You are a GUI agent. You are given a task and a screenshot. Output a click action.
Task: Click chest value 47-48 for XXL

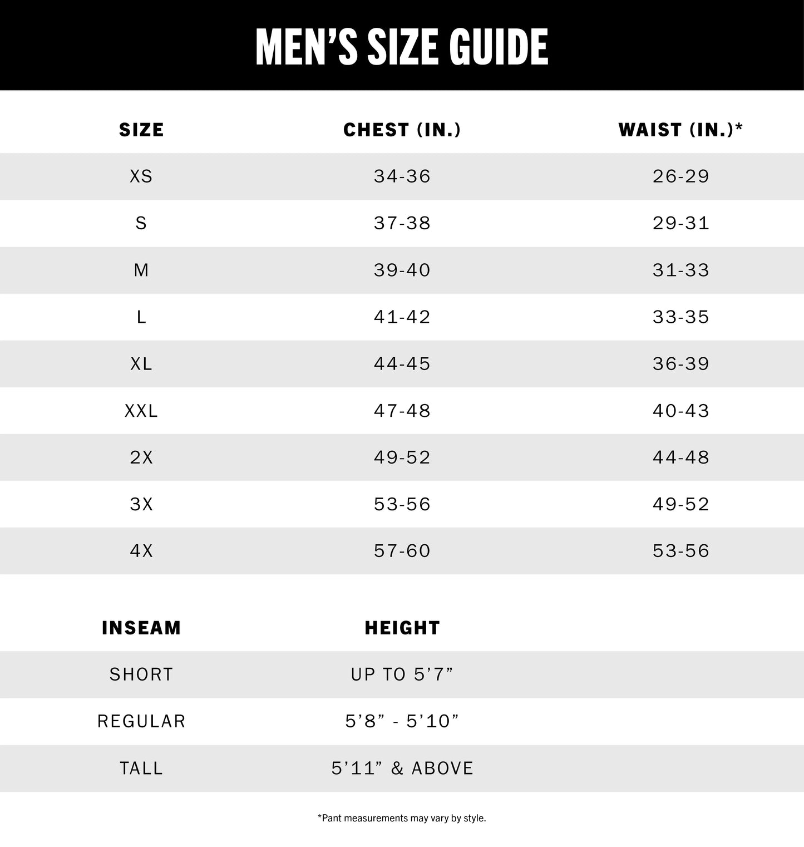(402, 411)
